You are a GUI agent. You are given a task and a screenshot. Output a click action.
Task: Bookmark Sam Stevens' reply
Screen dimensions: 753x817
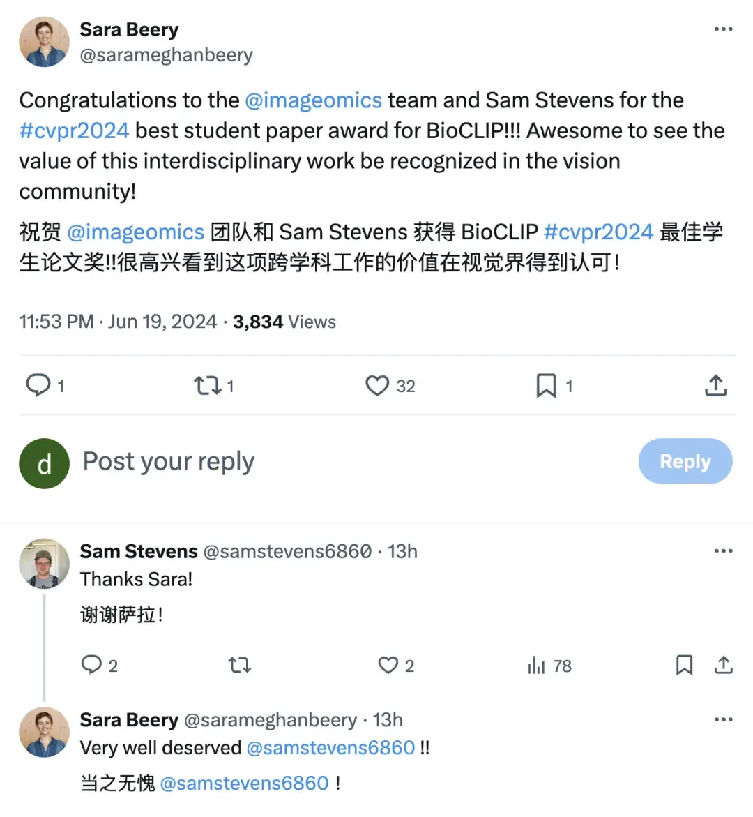684,665
